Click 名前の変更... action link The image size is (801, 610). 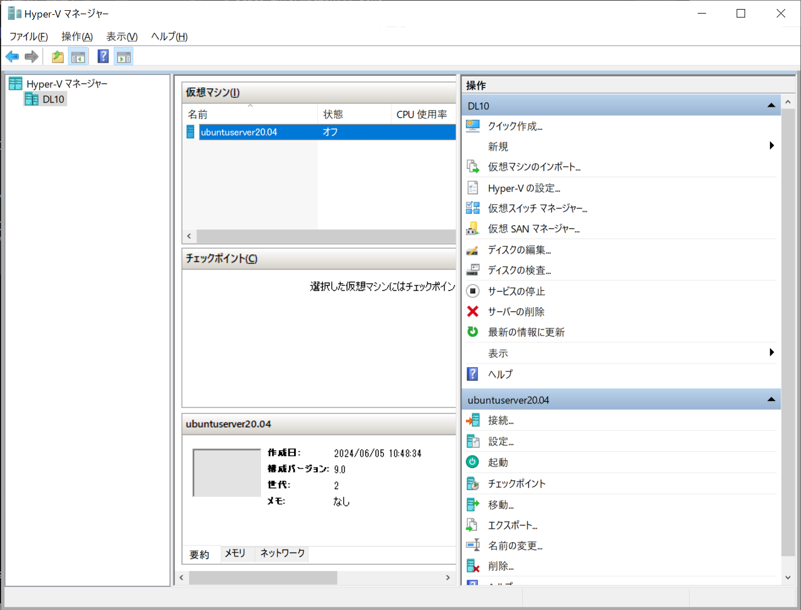[515, 546]
